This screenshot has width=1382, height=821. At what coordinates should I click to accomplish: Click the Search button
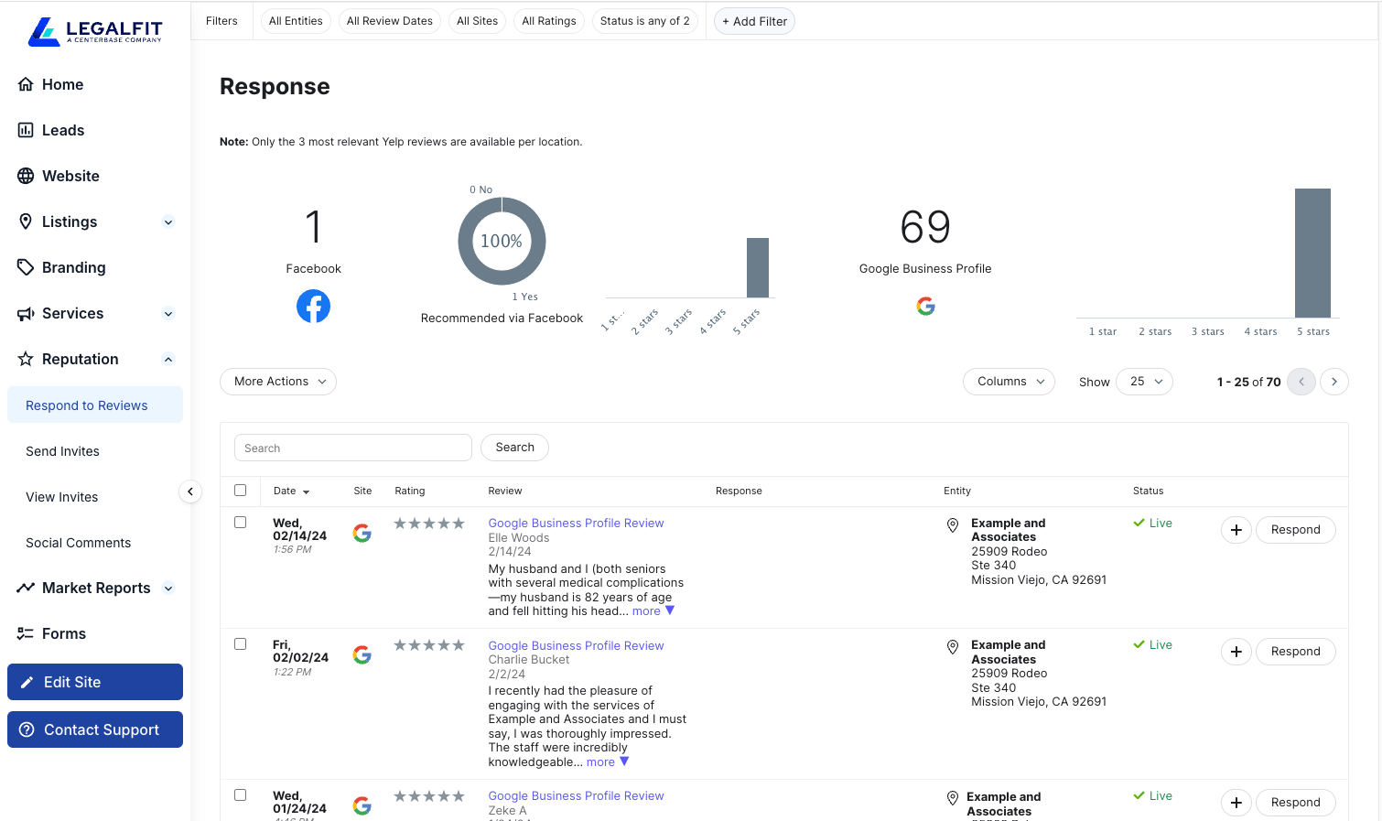514,448
